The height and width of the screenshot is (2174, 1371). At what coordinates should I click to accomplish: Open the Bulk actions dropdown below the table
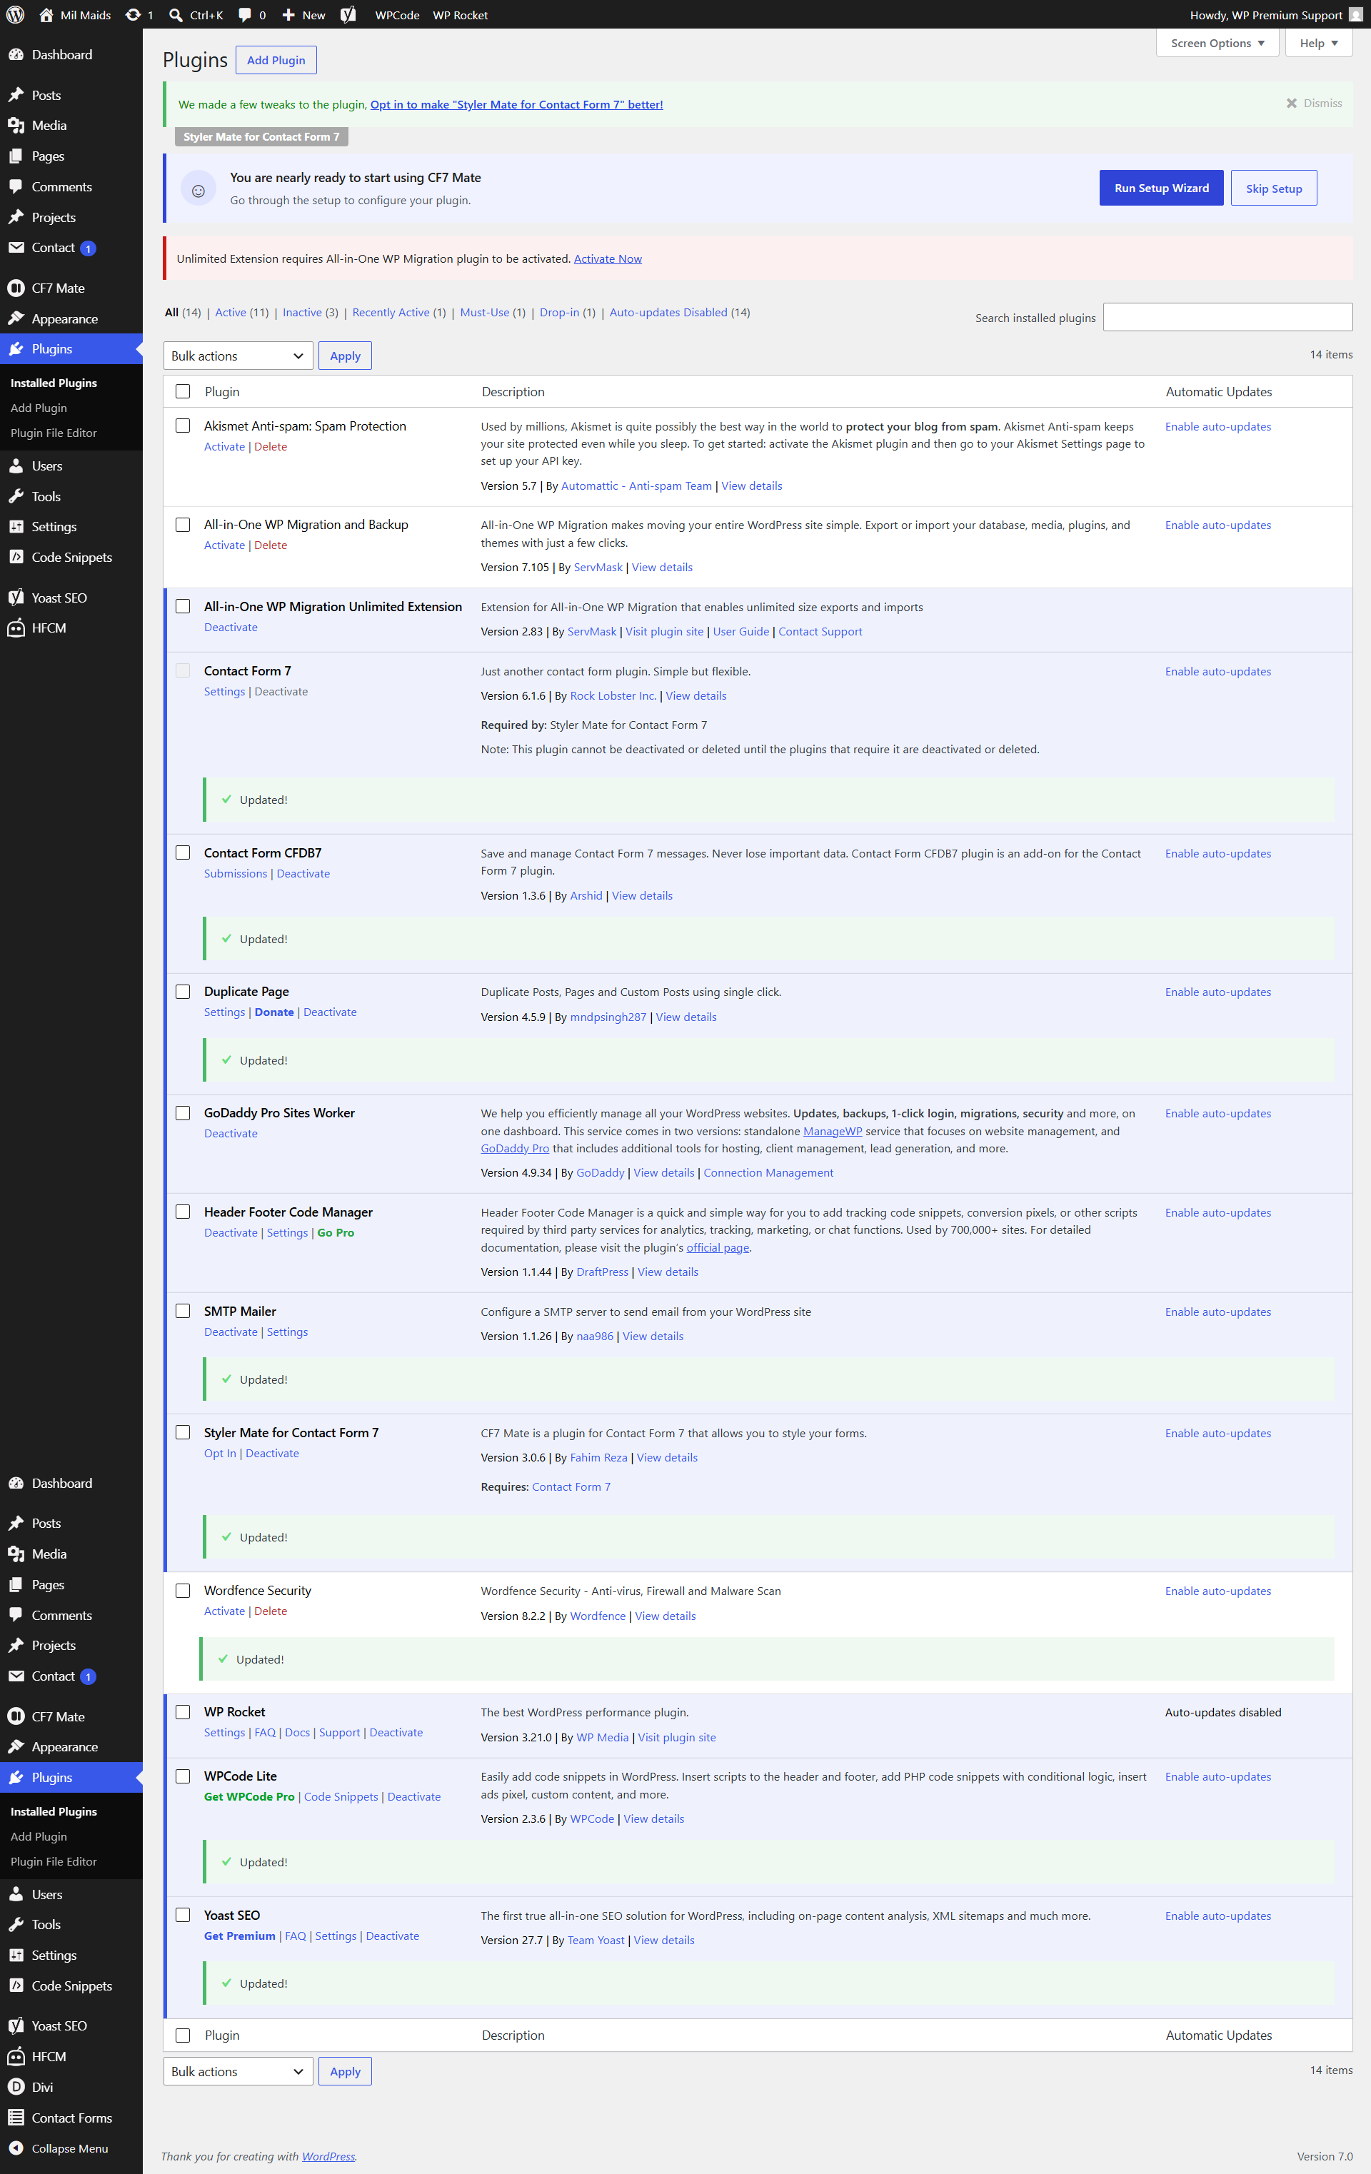click(x=238, y=2071)
